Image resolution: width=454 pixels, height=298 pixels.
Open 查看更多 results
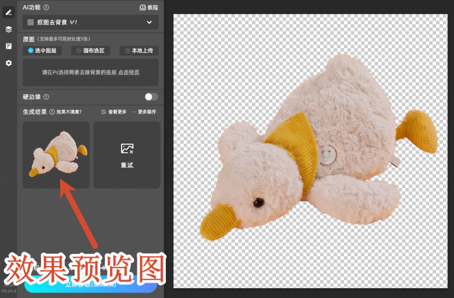point(114,112)
